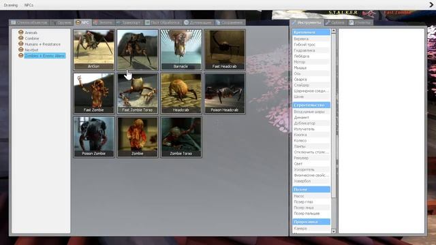Select the Сварка tool
436x245 pixels.
[311, 80]
